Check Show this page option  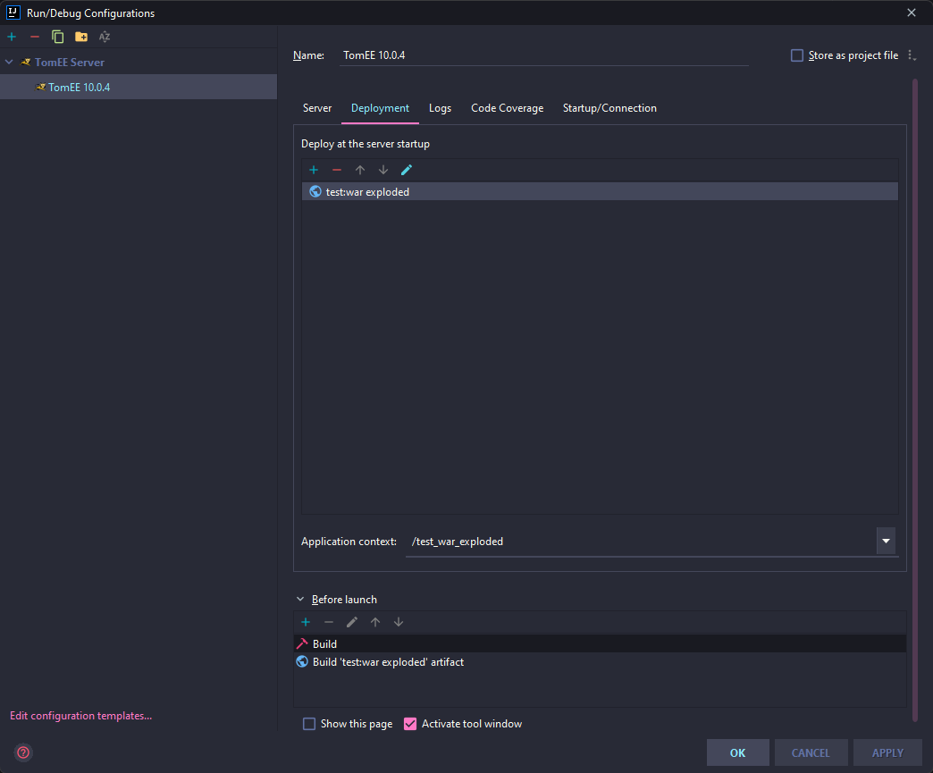(309, 724)
